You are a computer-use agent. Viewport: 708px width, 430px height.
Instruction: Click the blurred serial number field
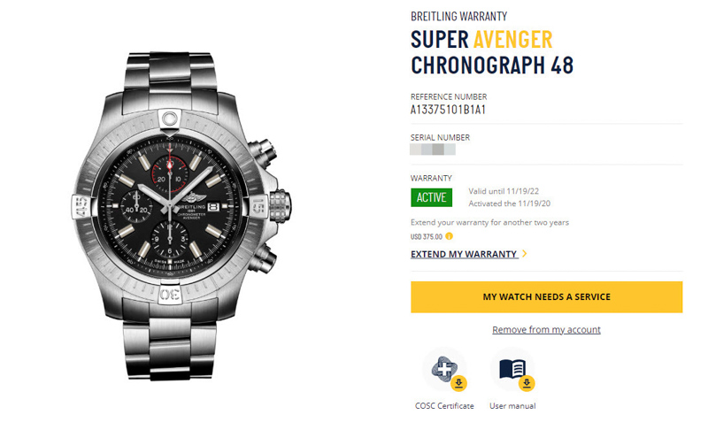pyautogui.click(x=433, y=150)
